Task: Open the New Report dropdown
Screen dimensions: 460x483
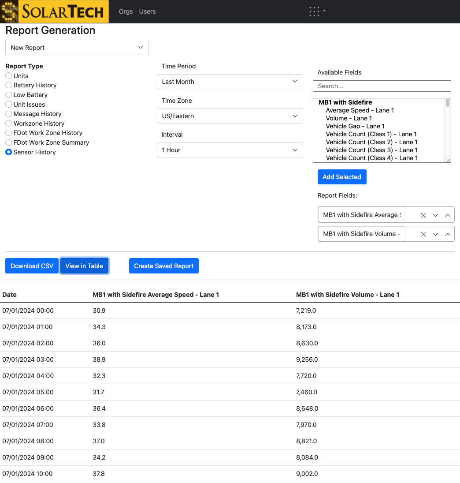Action: coord(77,48)
